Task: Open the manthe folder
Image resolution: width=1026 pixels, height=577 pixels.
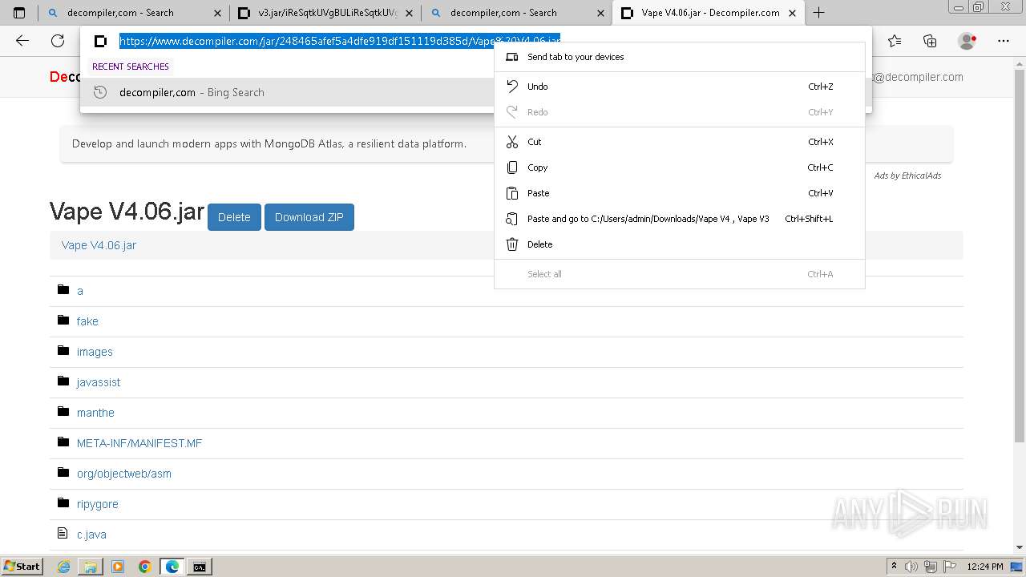Action: (x=95, y=413)
